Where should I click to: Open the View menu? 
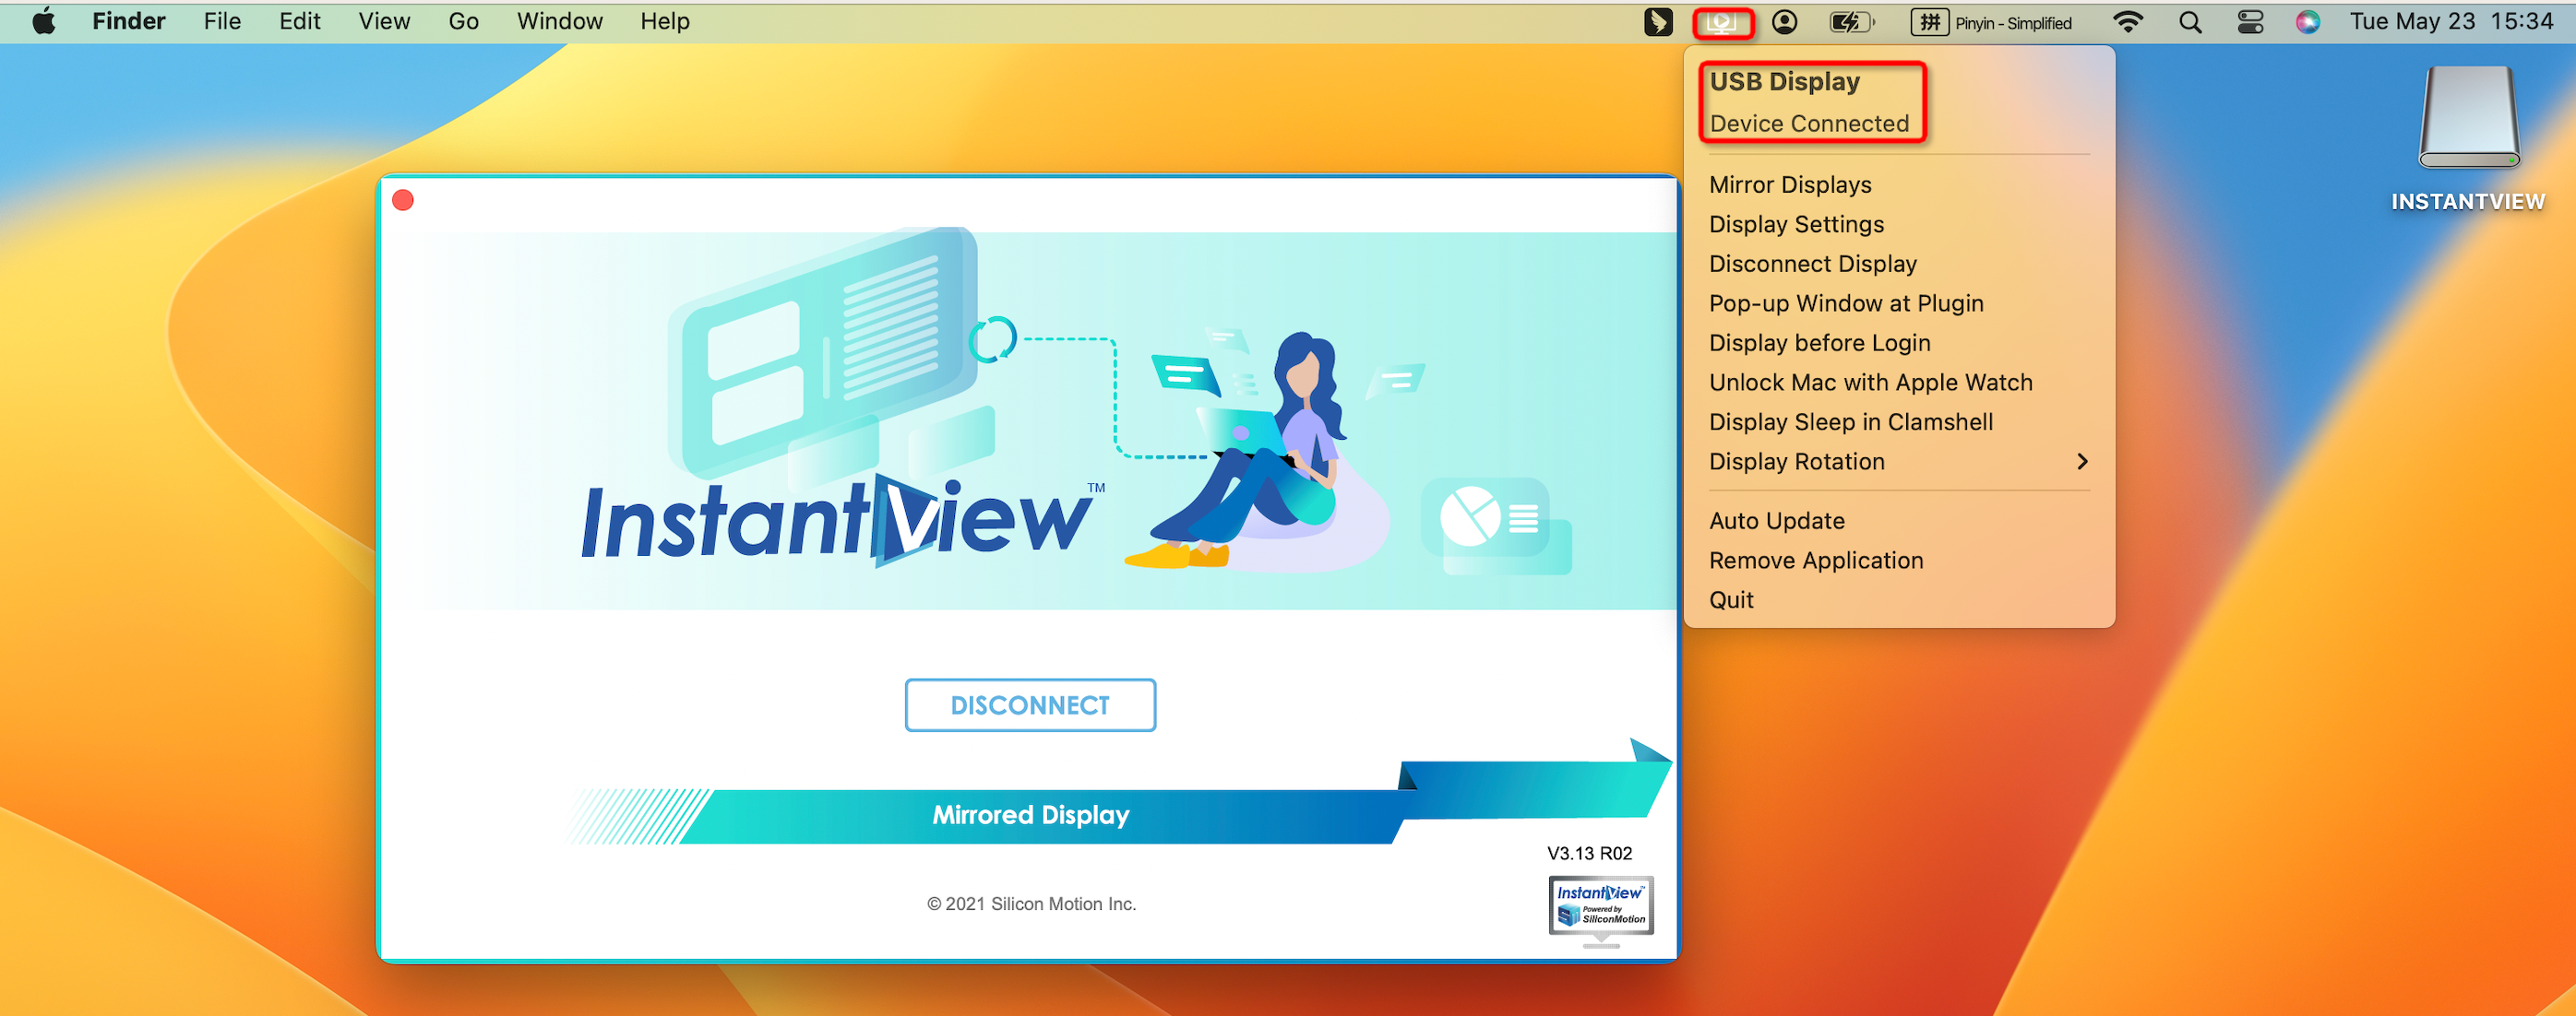click(x=384, y=21)
